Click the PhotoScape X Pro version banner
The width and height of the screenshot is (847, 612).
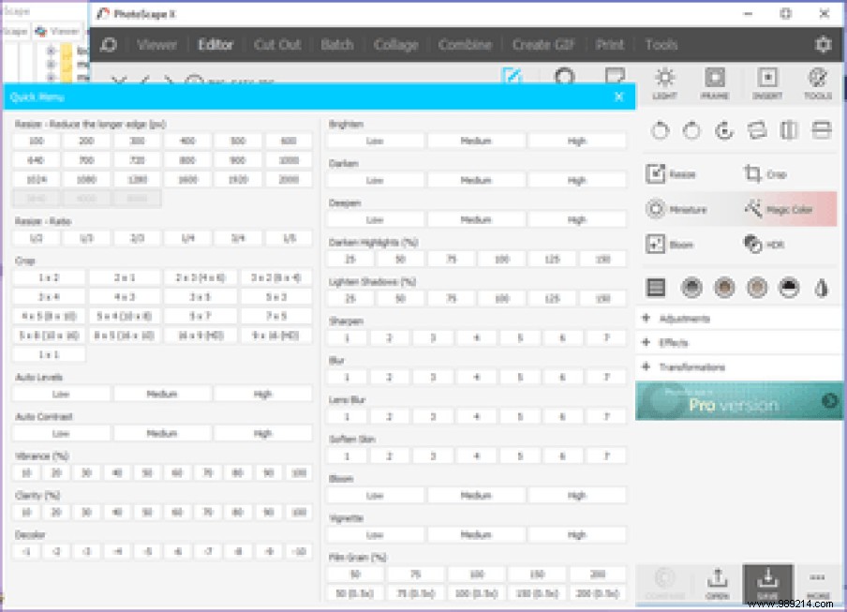pyautogui.click(x=738, y=401)
